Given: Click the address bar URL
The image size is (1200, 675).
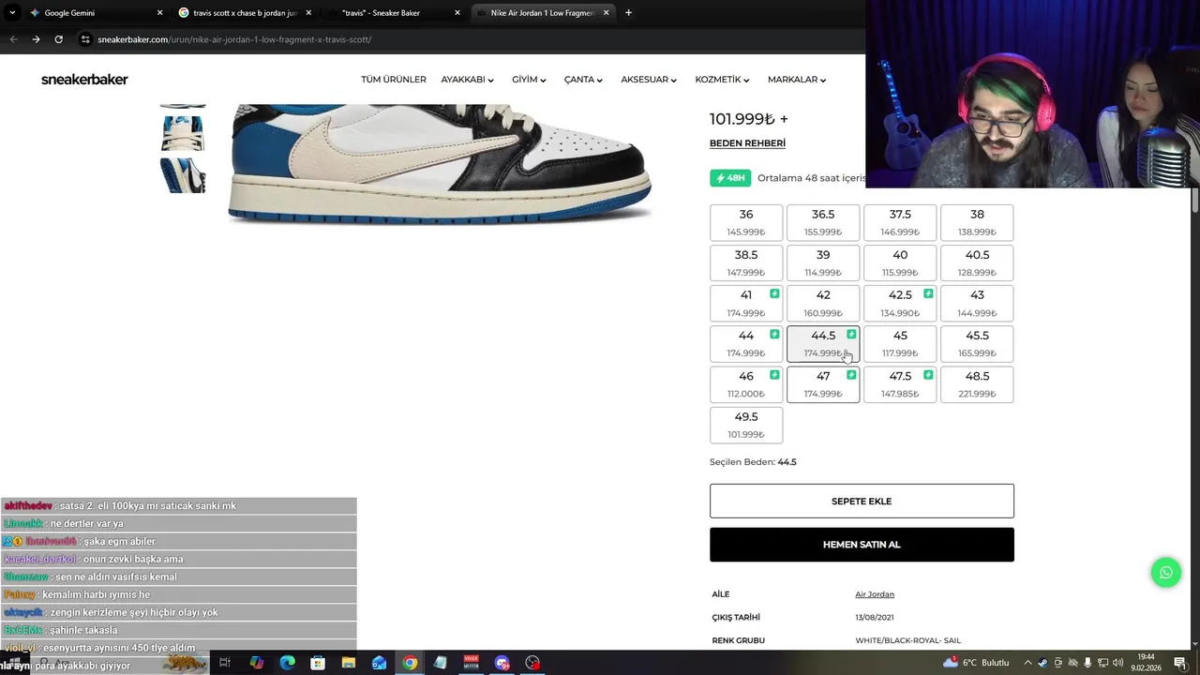Looking at the screenshot, I should pos(234,39).
